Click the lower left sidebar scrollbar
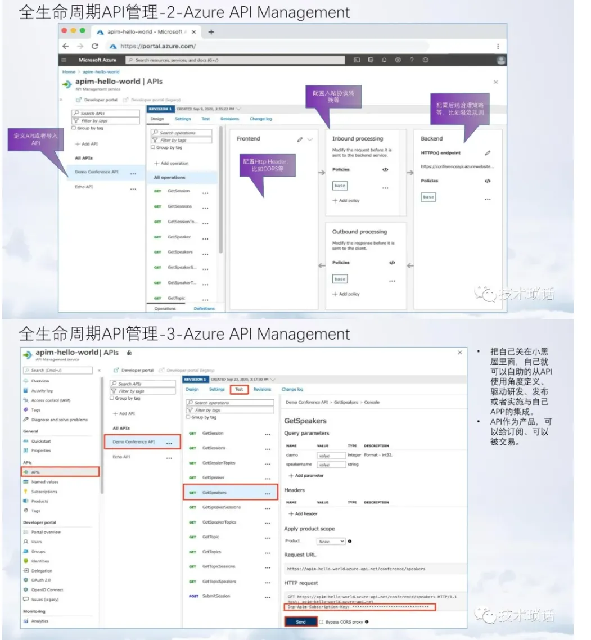This screenshot has height=640, width=591. 102,435
